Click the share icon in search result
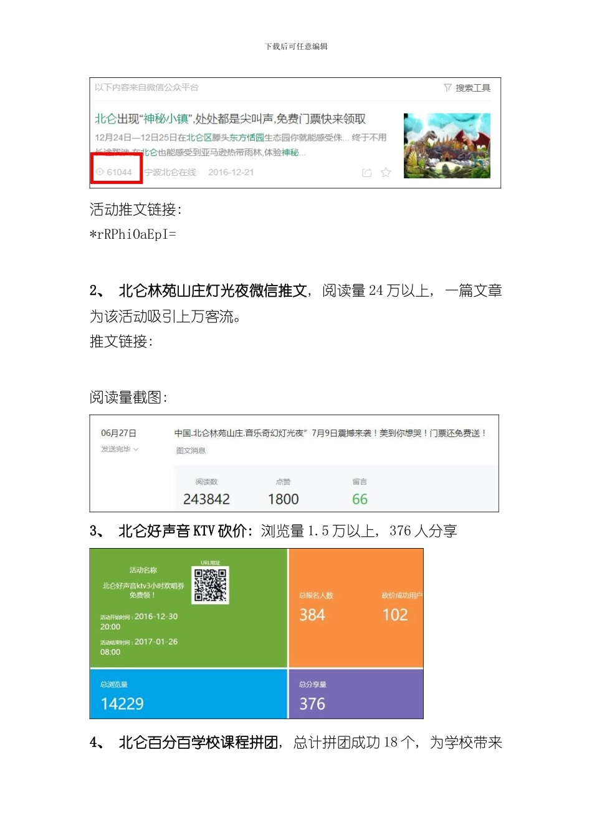Screen dimensions: 592x838 click(367, 173)
